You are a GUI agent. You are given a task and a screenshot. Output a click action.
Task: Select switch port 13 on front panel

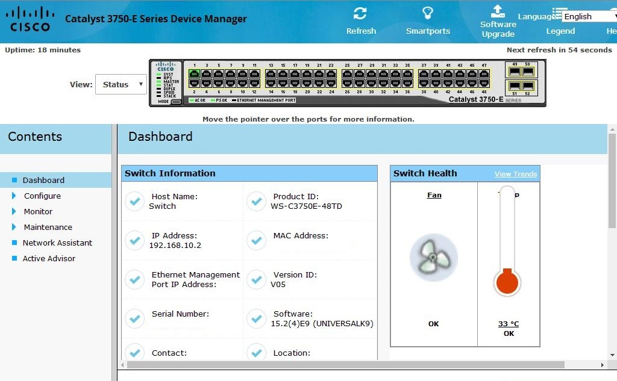pyautogui.click(x=271, y=74)
